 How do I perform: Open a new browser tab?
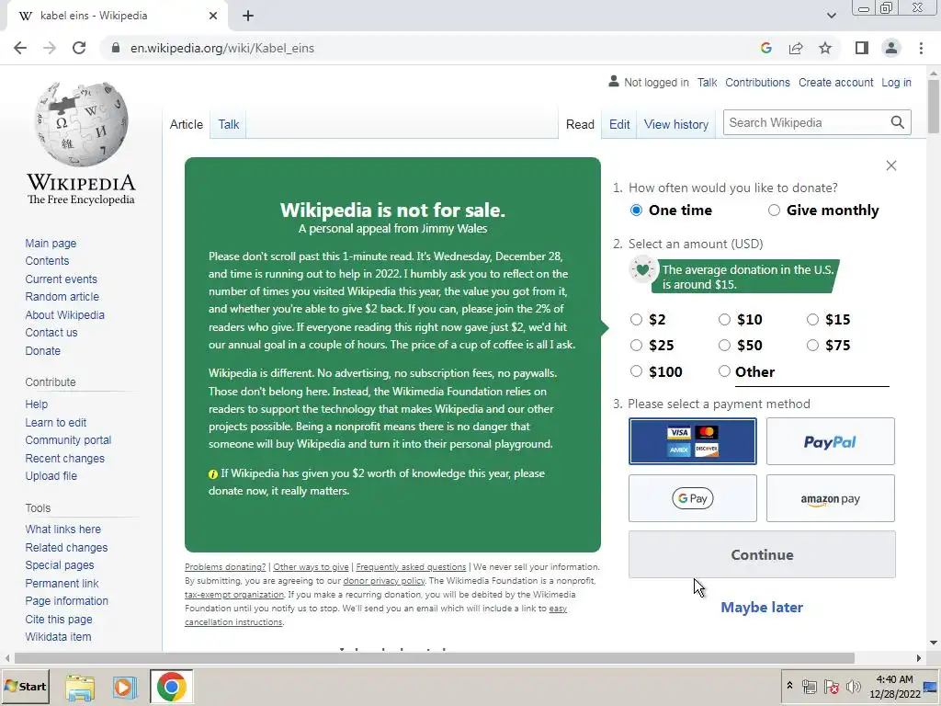(x=248, y=16)
